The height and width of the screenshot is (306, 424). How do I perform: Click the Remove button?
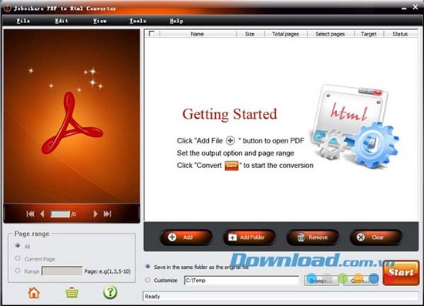pyautogui.click(x=312, y=237)
